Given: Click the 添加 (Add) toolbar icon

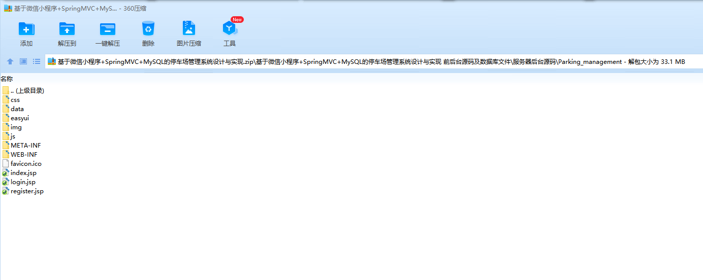Looking at the screenshot, I should pos(26,28).
